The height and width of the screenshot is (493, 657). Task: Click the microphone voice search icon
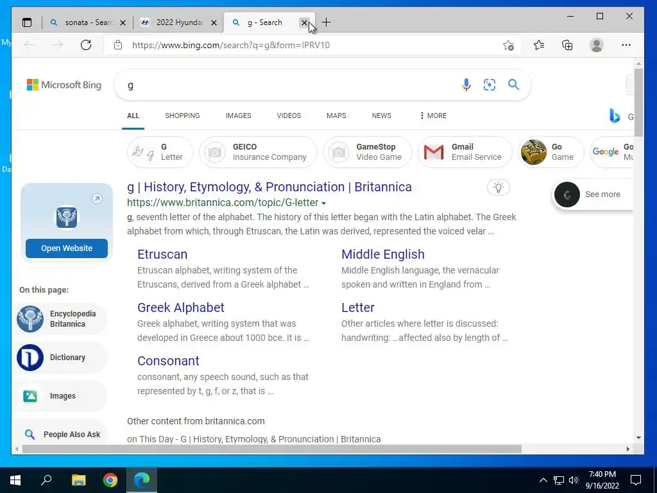[x=466, y=85]
